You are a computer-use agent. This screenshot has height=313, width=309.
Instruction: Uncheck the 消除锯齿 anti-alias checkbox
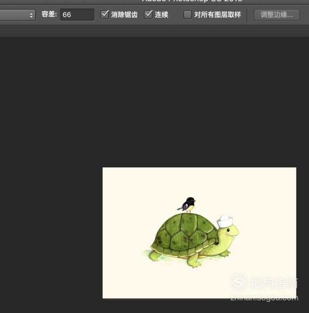(104, 14)
